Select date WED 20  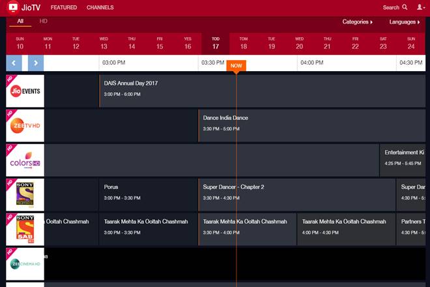pos(300,44)
